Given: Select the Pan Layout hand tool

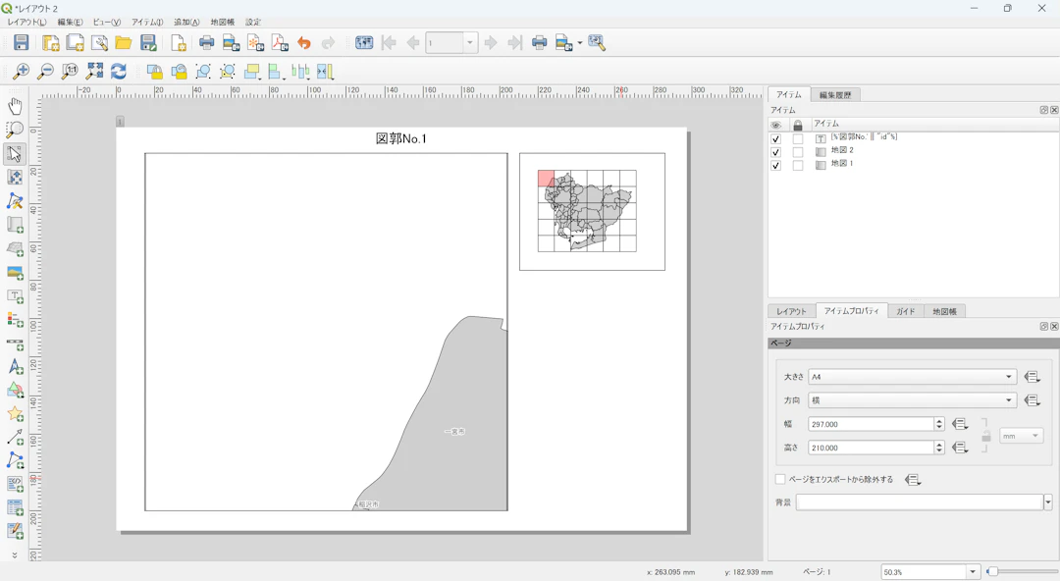Looking at the screenshot, I should [15, 106].
